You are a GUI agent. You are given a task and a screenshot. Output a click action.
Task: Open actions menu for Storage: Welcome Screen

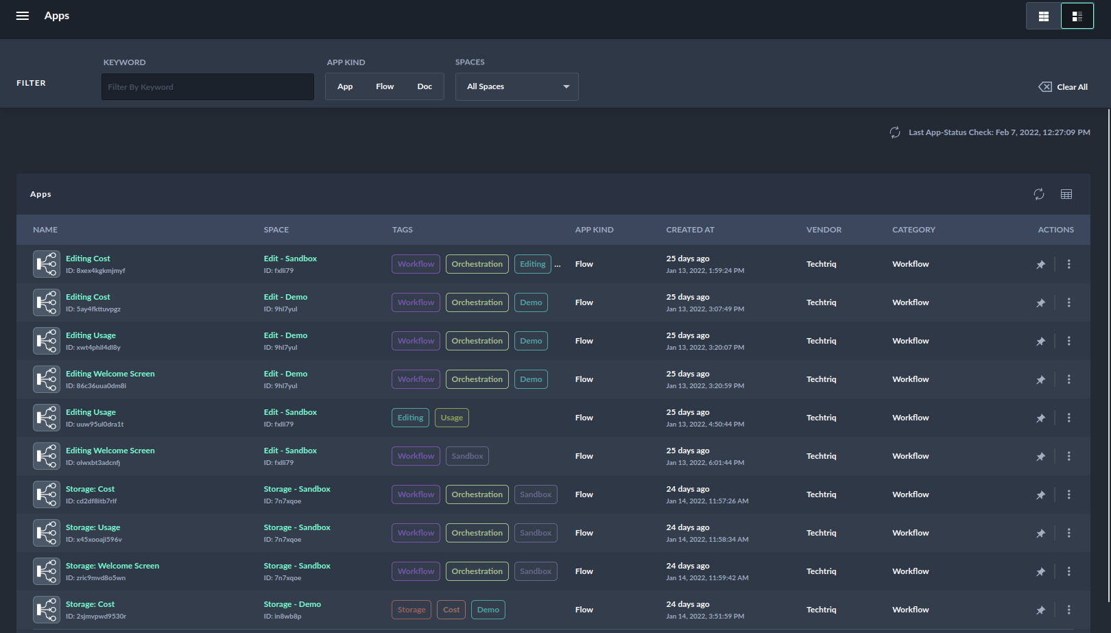click(x=1068, y=571)
